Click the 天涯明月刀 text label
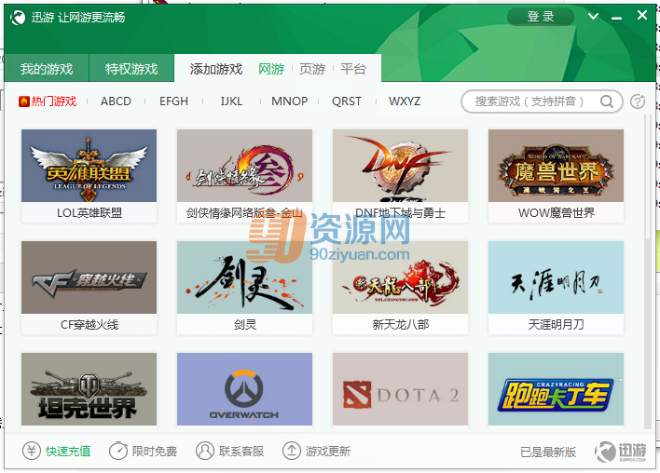The height and width of the screenshot is (473, 660). click(x=556, y=325)
